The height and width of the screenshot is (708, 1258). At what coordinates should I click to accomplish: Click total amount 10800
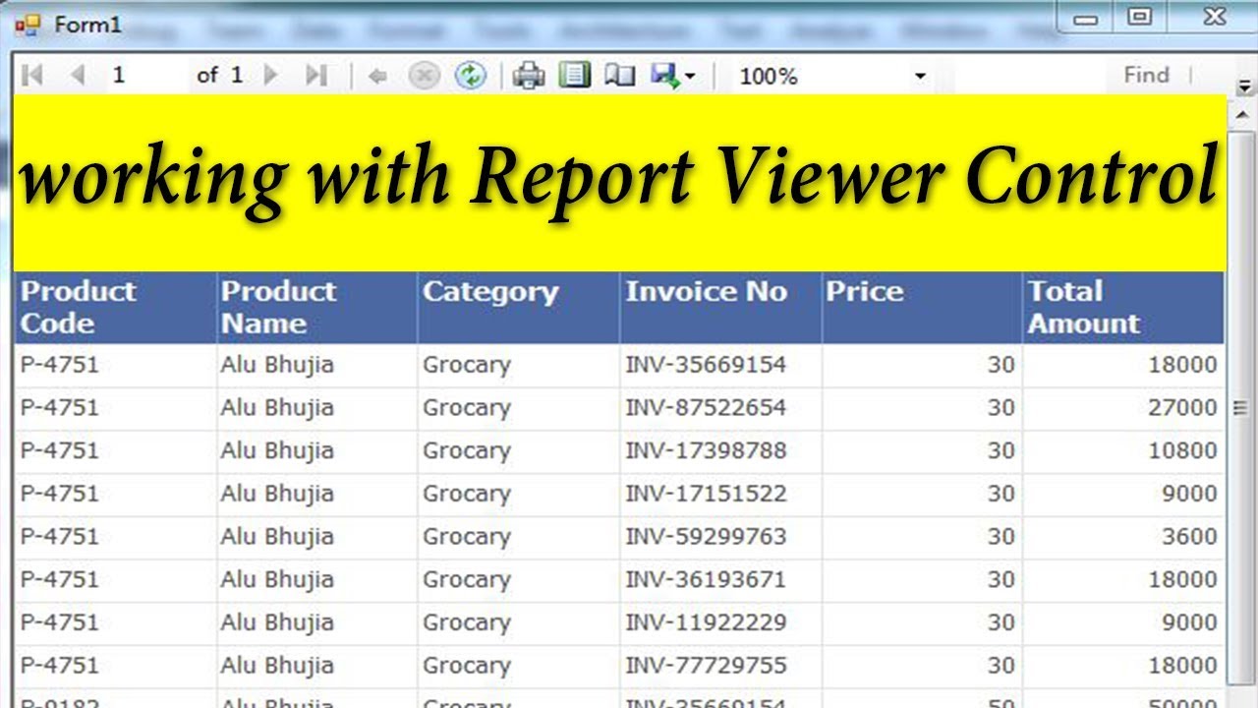tap(1182, 450)
